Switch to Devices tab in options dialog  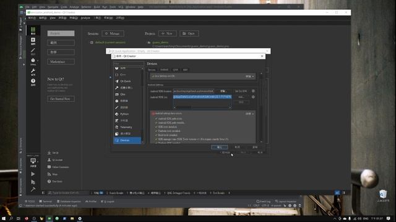(x=152, y=70)
